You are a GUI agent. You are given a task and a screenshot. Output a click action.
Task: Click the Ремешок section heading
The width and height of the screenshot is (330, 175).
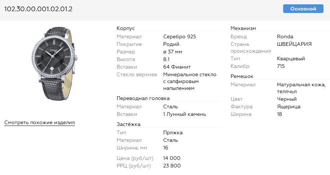242,76
